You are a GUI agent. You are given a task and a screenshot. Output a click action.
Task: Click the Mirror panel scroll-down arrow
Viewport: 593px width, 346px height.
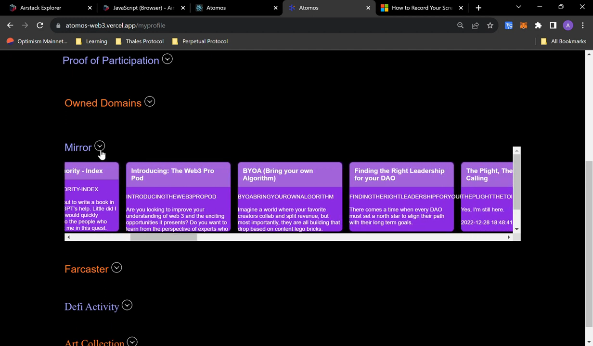point(516,229)
